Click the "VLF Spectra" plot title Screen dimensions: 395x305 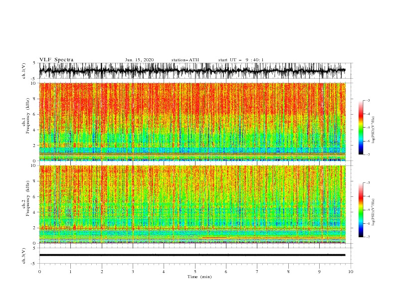coord(56,60)
